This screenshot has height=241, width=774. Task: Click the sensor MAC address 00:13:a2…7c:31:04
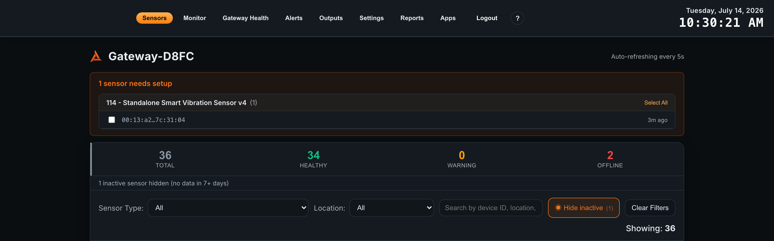point(153,120)
